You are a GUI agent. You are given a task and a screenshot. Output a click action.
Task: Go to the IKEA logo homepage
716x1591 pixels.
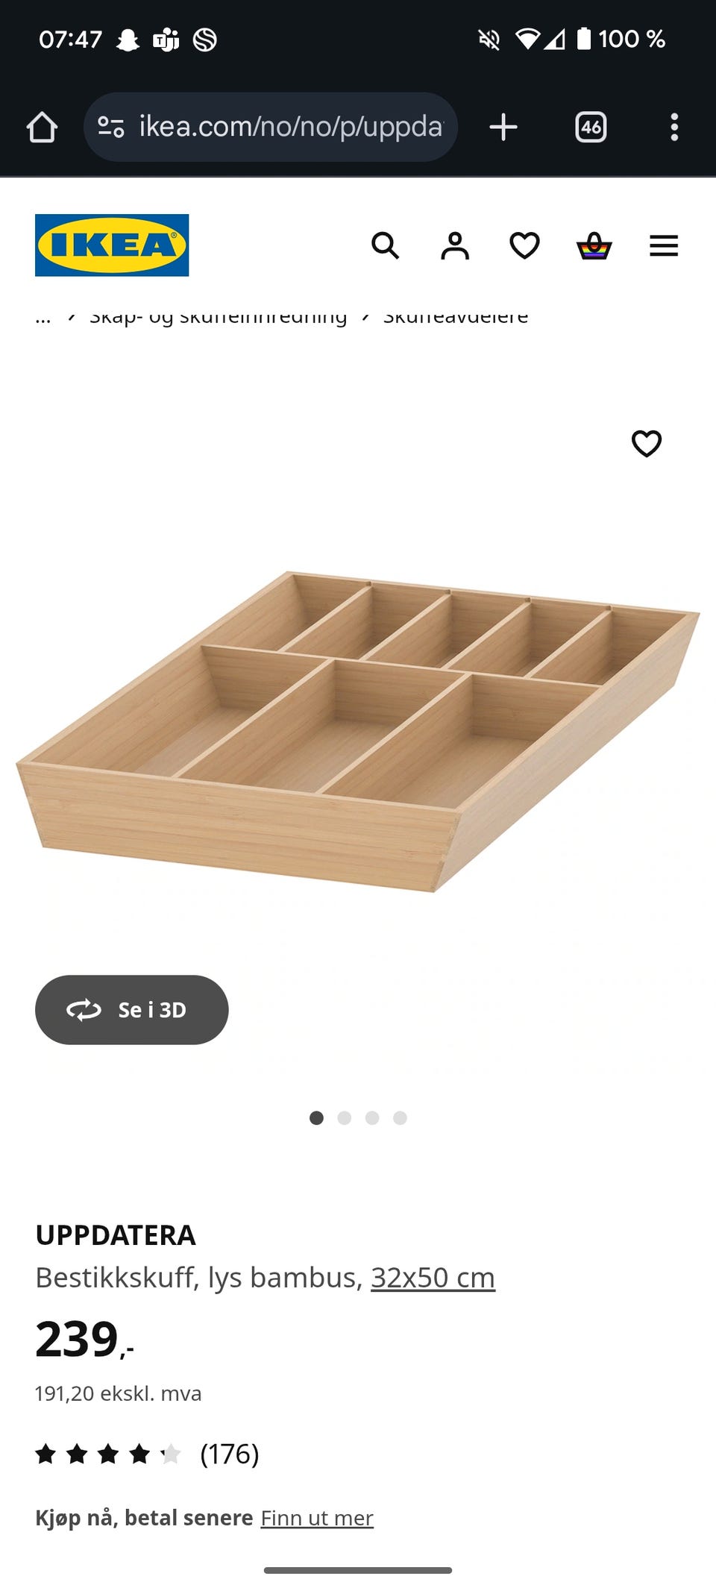tap(112, 245)
